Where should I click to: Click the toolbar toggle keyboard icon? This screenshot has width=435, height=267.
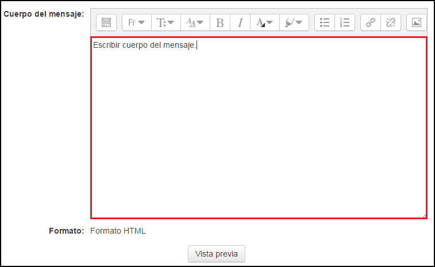tap(106, 23)
